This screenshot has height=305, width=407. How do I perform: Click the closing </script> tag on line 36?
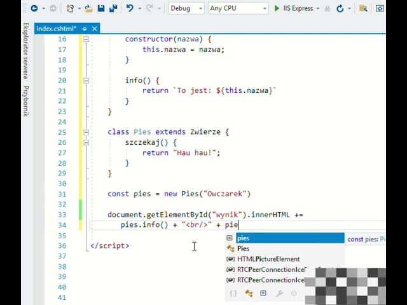pos(110,246)
